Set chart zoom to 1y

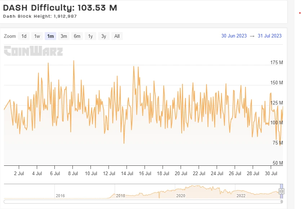pos(90,36)
